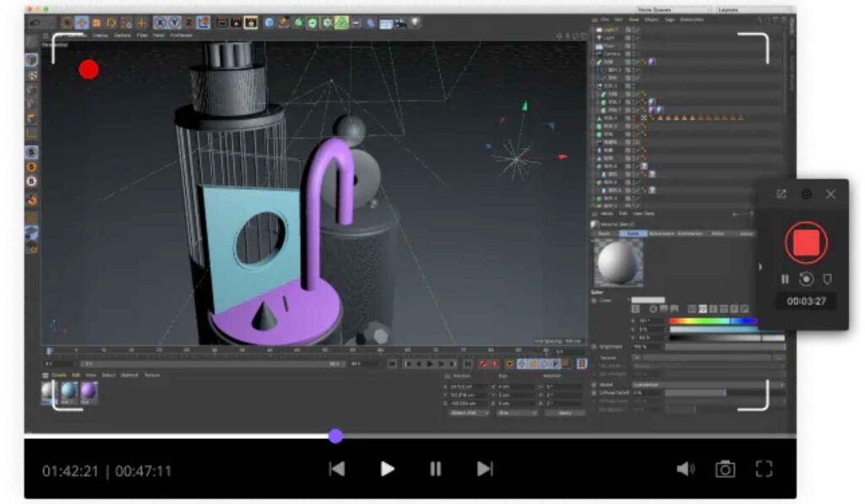
Task: Activate the Scale tool in top toolbar
Action: pos(96,23)
